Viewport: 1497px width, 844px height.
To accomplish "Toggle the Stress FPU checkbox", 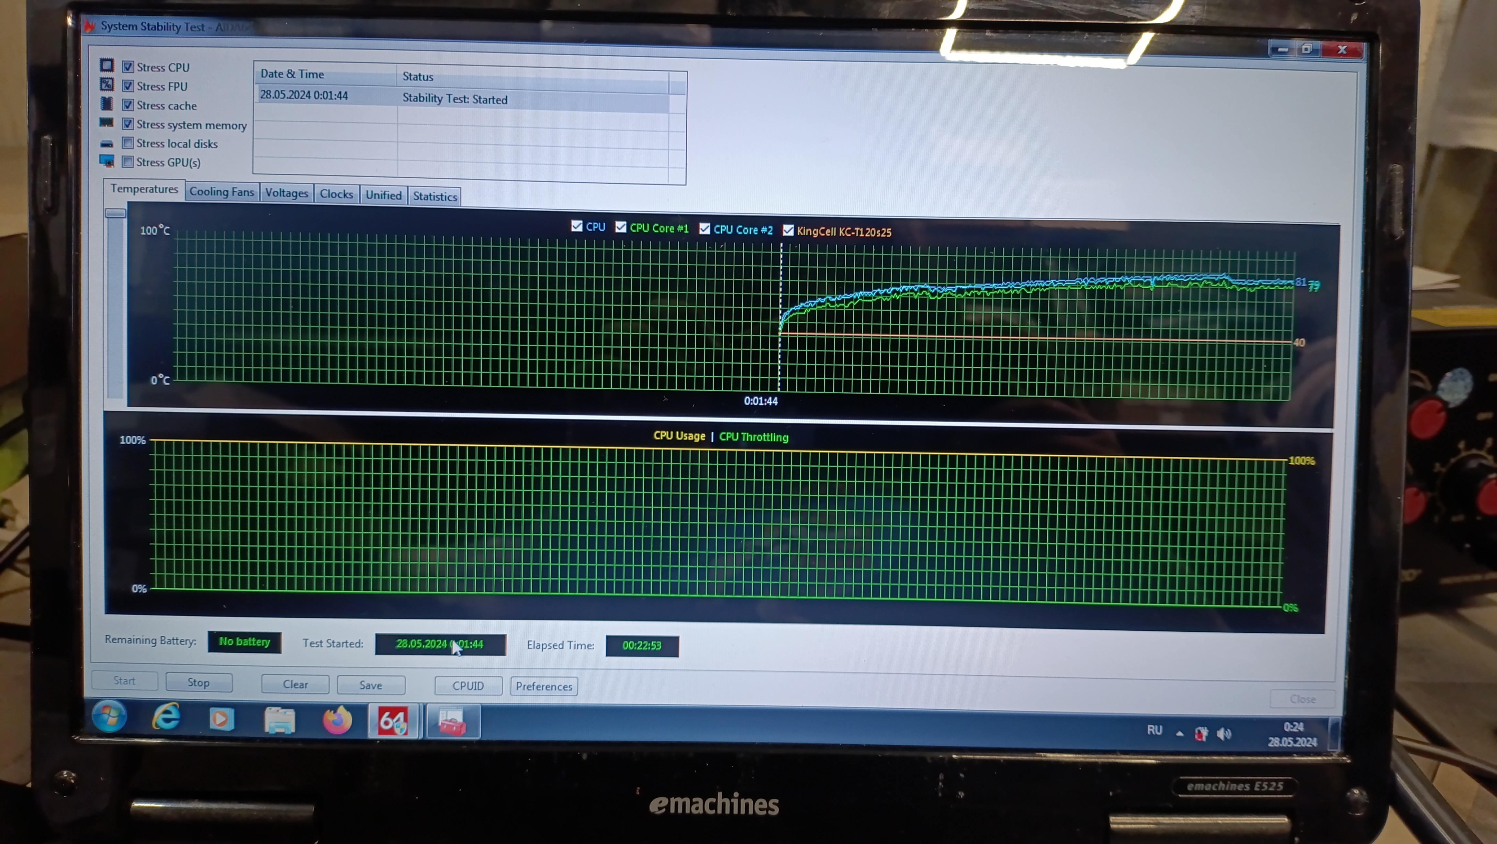I will [128, 86].
